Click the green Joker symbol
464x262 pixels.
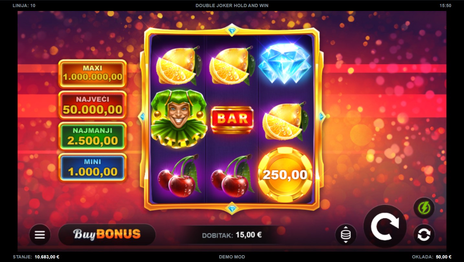point(179,119)
